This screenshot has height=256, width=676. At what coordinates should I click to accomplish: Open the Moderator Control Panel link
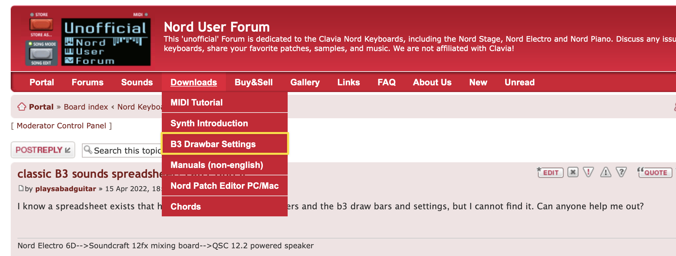click(61, 126)
